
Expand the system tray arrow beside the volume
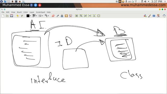coord(148,2)
